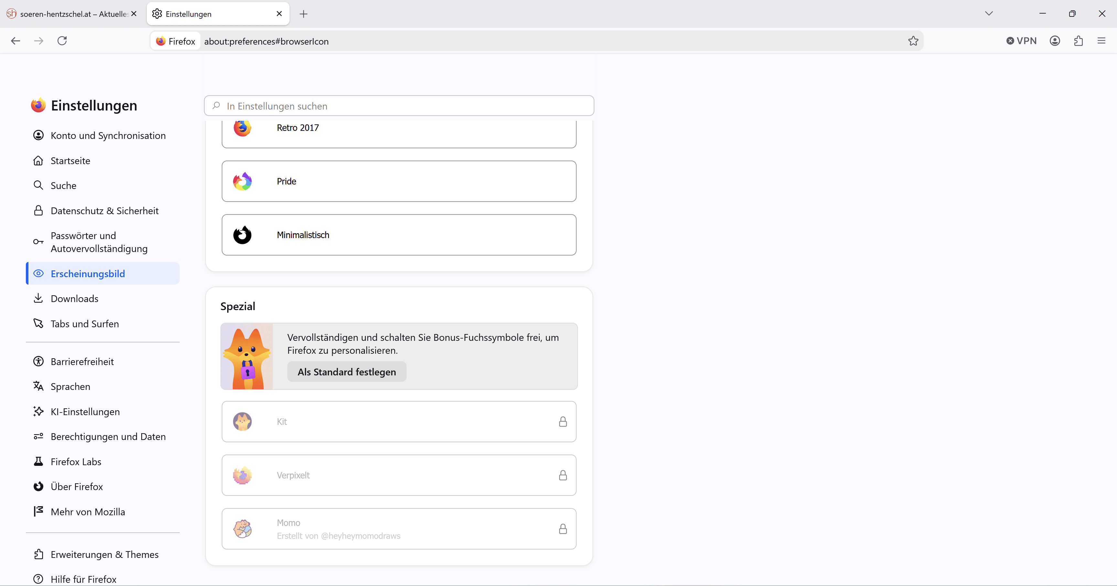This screenshot has height=586, width=1117.
Task: Switch to the soeren-hentzschel.at tab
Action: tap(72, 14)
